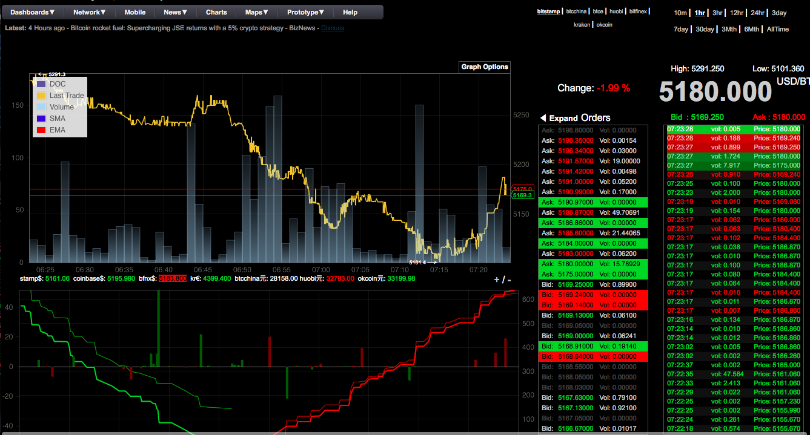Click the yellow Last Trade legend icon

pyautogui.click(x=41, y=96)
